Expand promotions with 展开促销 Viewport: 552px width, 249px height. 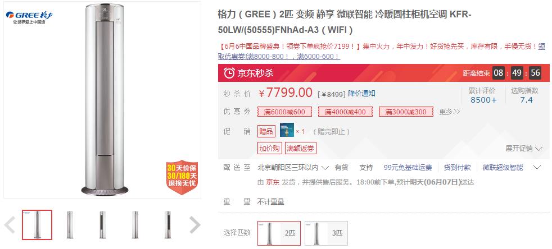(x=524, y=148)
